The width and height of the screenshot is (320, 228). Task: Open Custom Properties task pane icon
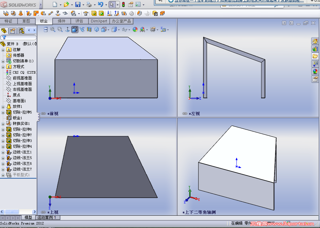pos(315,79)
